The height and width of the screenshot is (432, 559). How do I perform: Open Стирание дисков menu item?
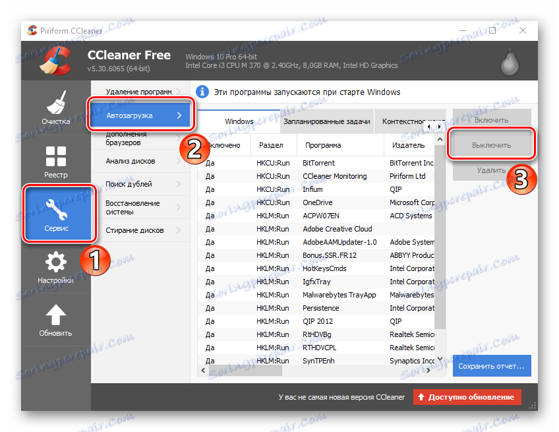click(140, 230)
